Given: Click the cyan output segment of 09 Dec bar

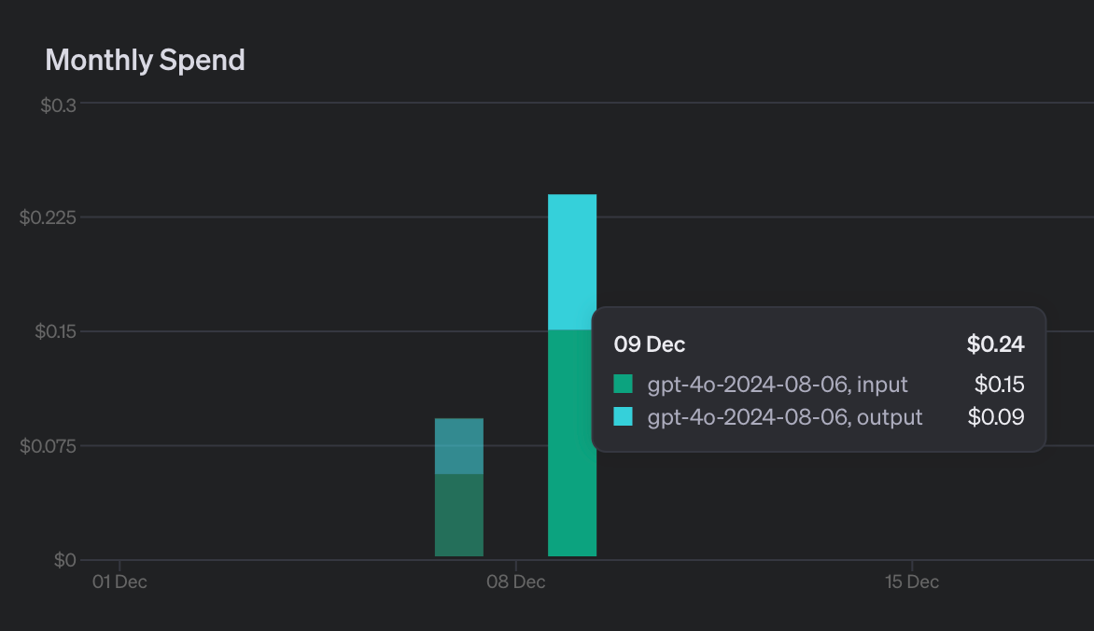Looking at the screenshot, I should [571, 261].
